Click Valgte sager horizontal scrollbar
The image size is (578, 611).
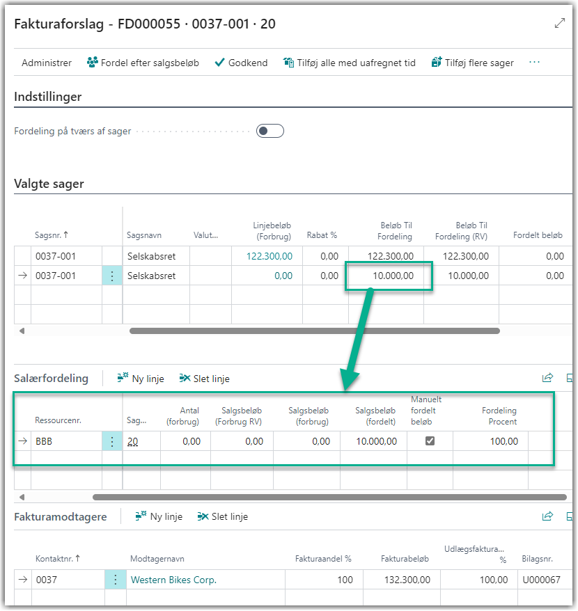[314, 331]
